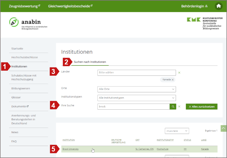
Task: Clear the Länder field with green X
Action: click(x=179, y=73)
